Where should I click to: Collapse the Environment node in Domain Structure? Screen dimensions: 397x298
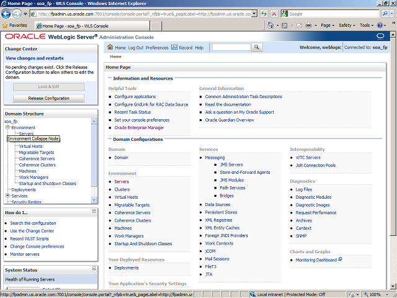pos(8,127)
